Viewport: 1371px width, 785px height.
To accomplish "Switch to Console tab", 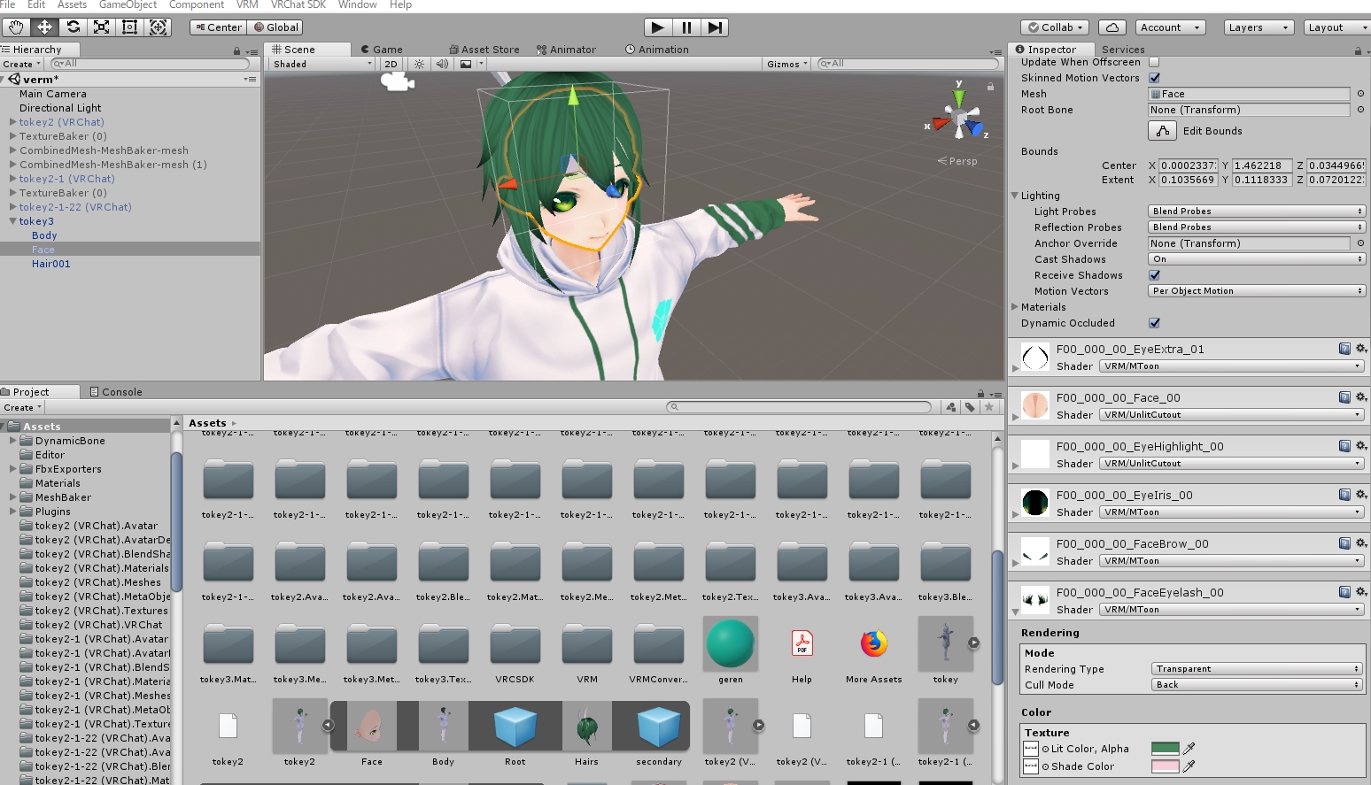I will [x=116, y=392].
